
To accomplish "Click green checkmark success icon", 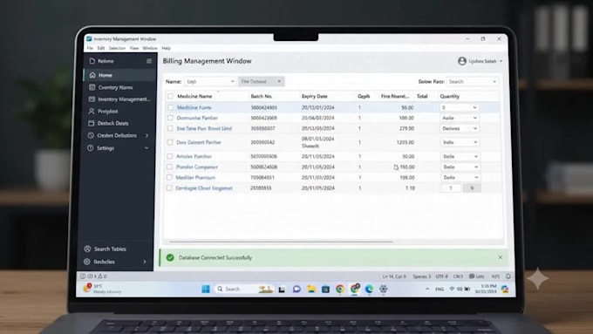I will [170, 257].
